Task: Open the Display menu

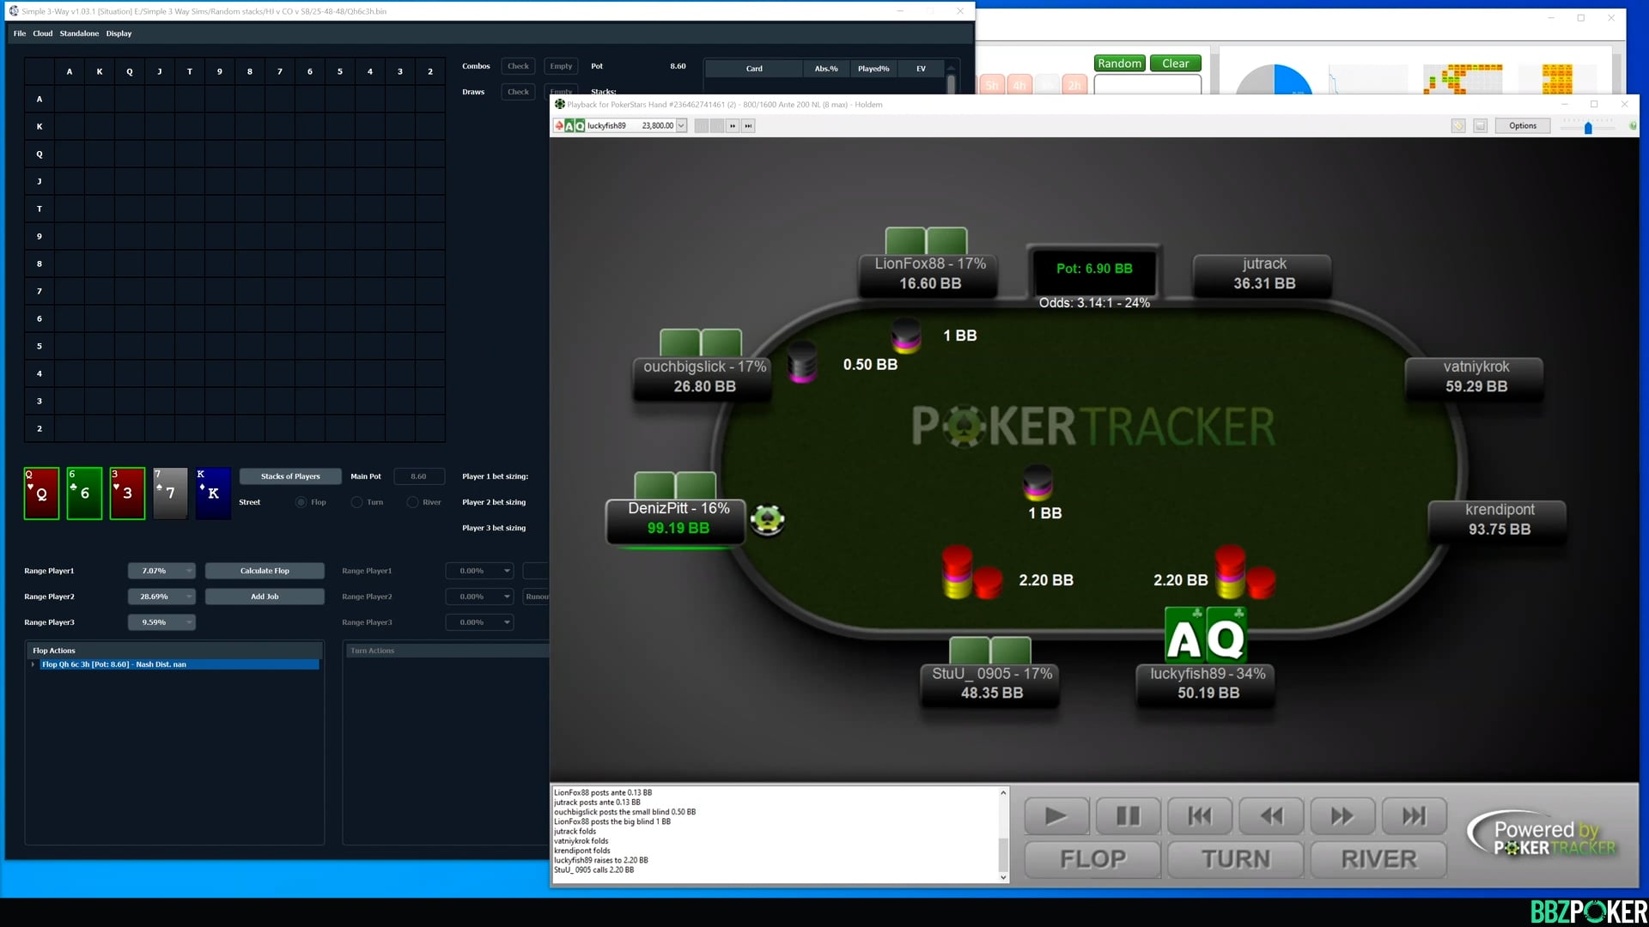Action: pyautogui.click(x=119, y=33)
